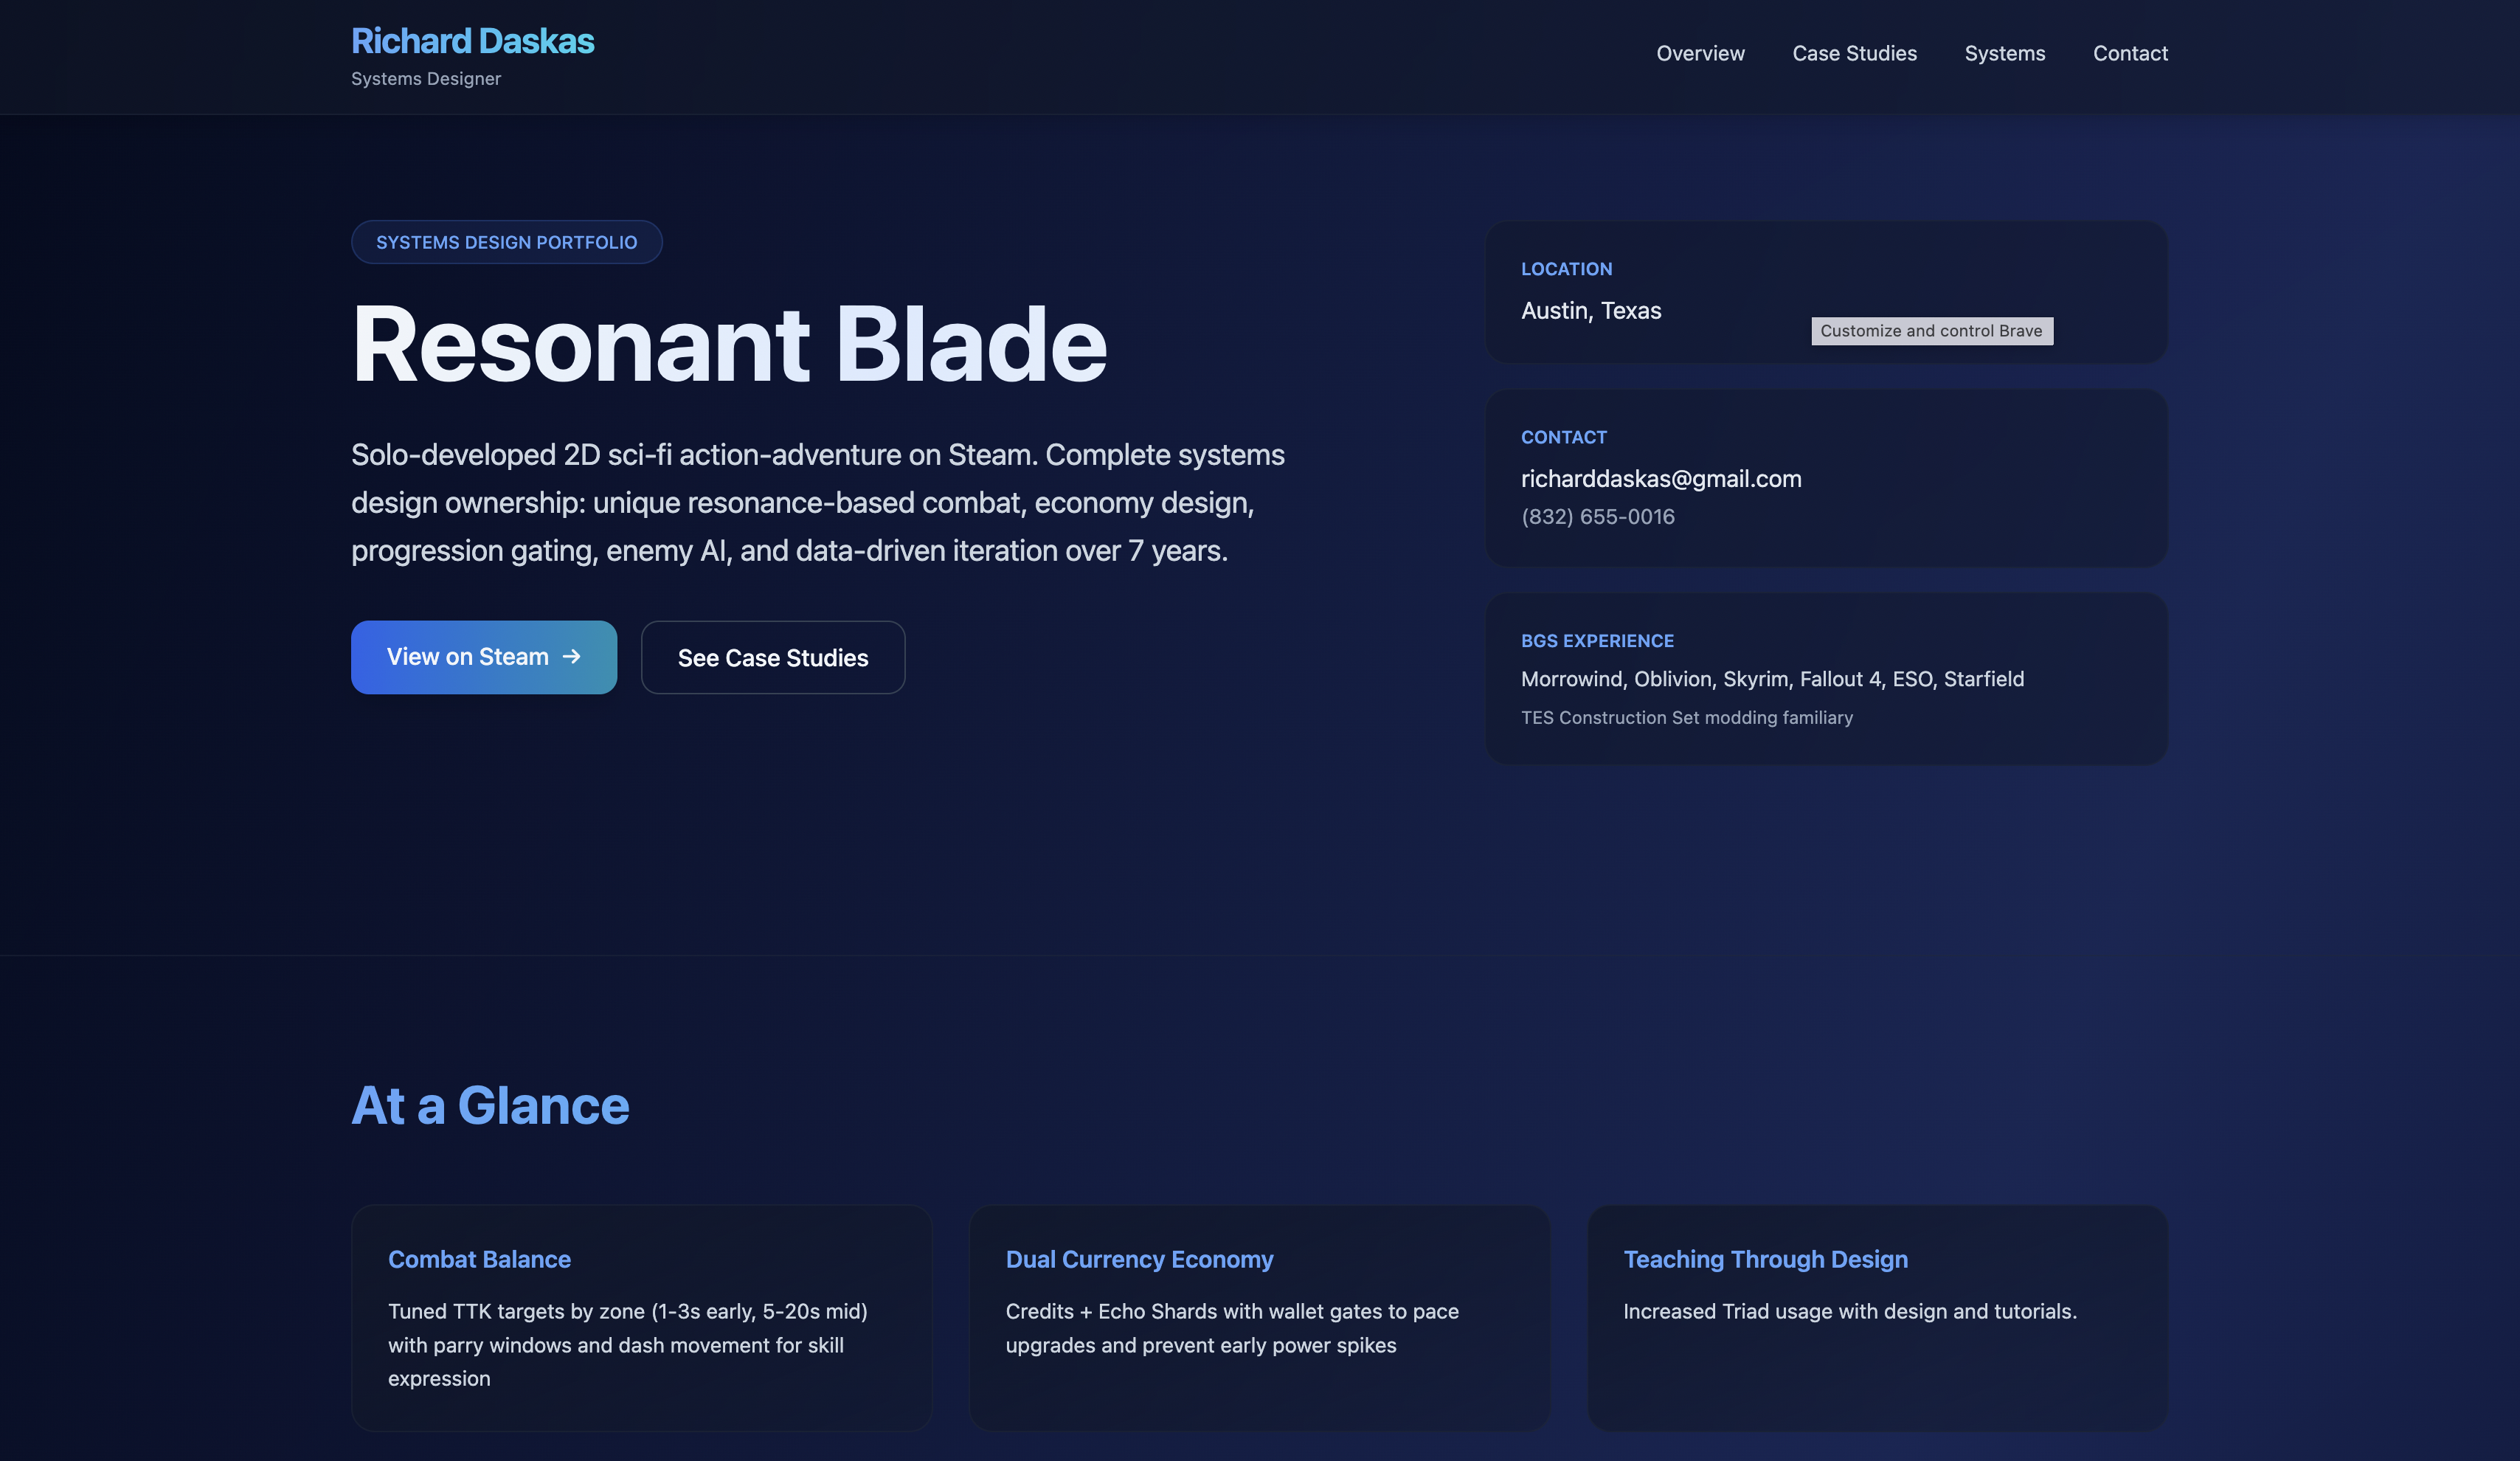Click the Richard Daskas site logo
The width and height of the screenshot is (2520, 1461).
coord(472,40)
